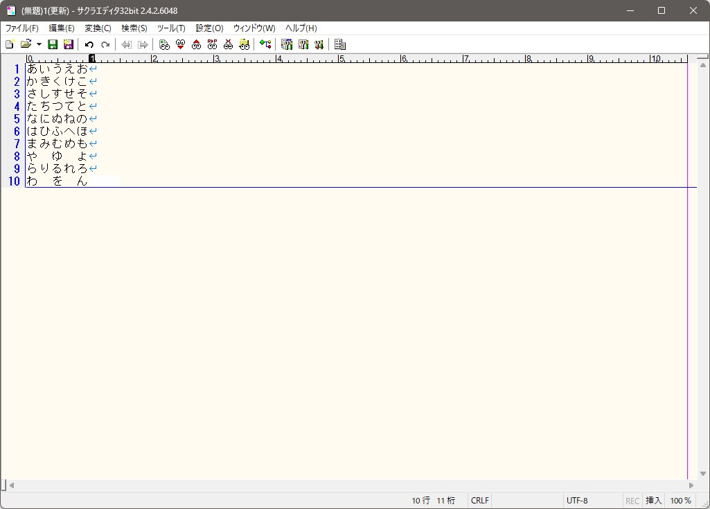Launch the Grep folder search icon

(x=244, y=44)
